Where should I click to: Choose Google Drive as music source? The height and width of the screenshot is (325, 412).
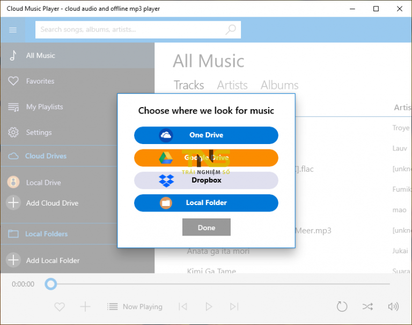(206, 157)
